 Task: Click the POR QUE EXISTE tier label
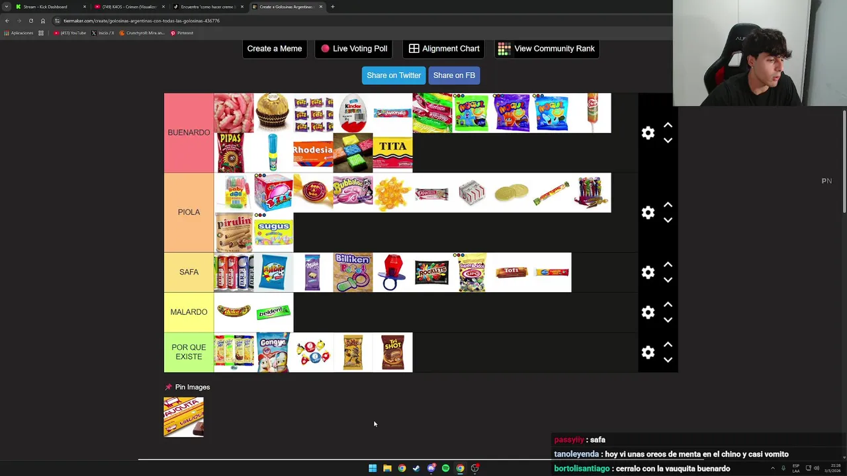(x=189, y=352)
